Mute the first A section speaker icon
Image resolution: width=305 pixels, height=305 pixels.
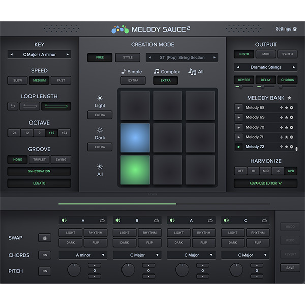pos(64,220)
